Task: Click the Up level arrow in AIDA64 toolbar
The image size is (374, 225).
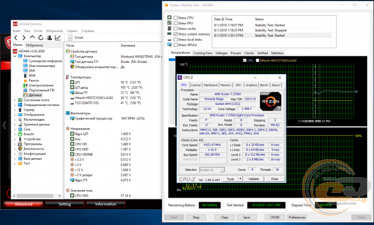Action: point(32,37)
